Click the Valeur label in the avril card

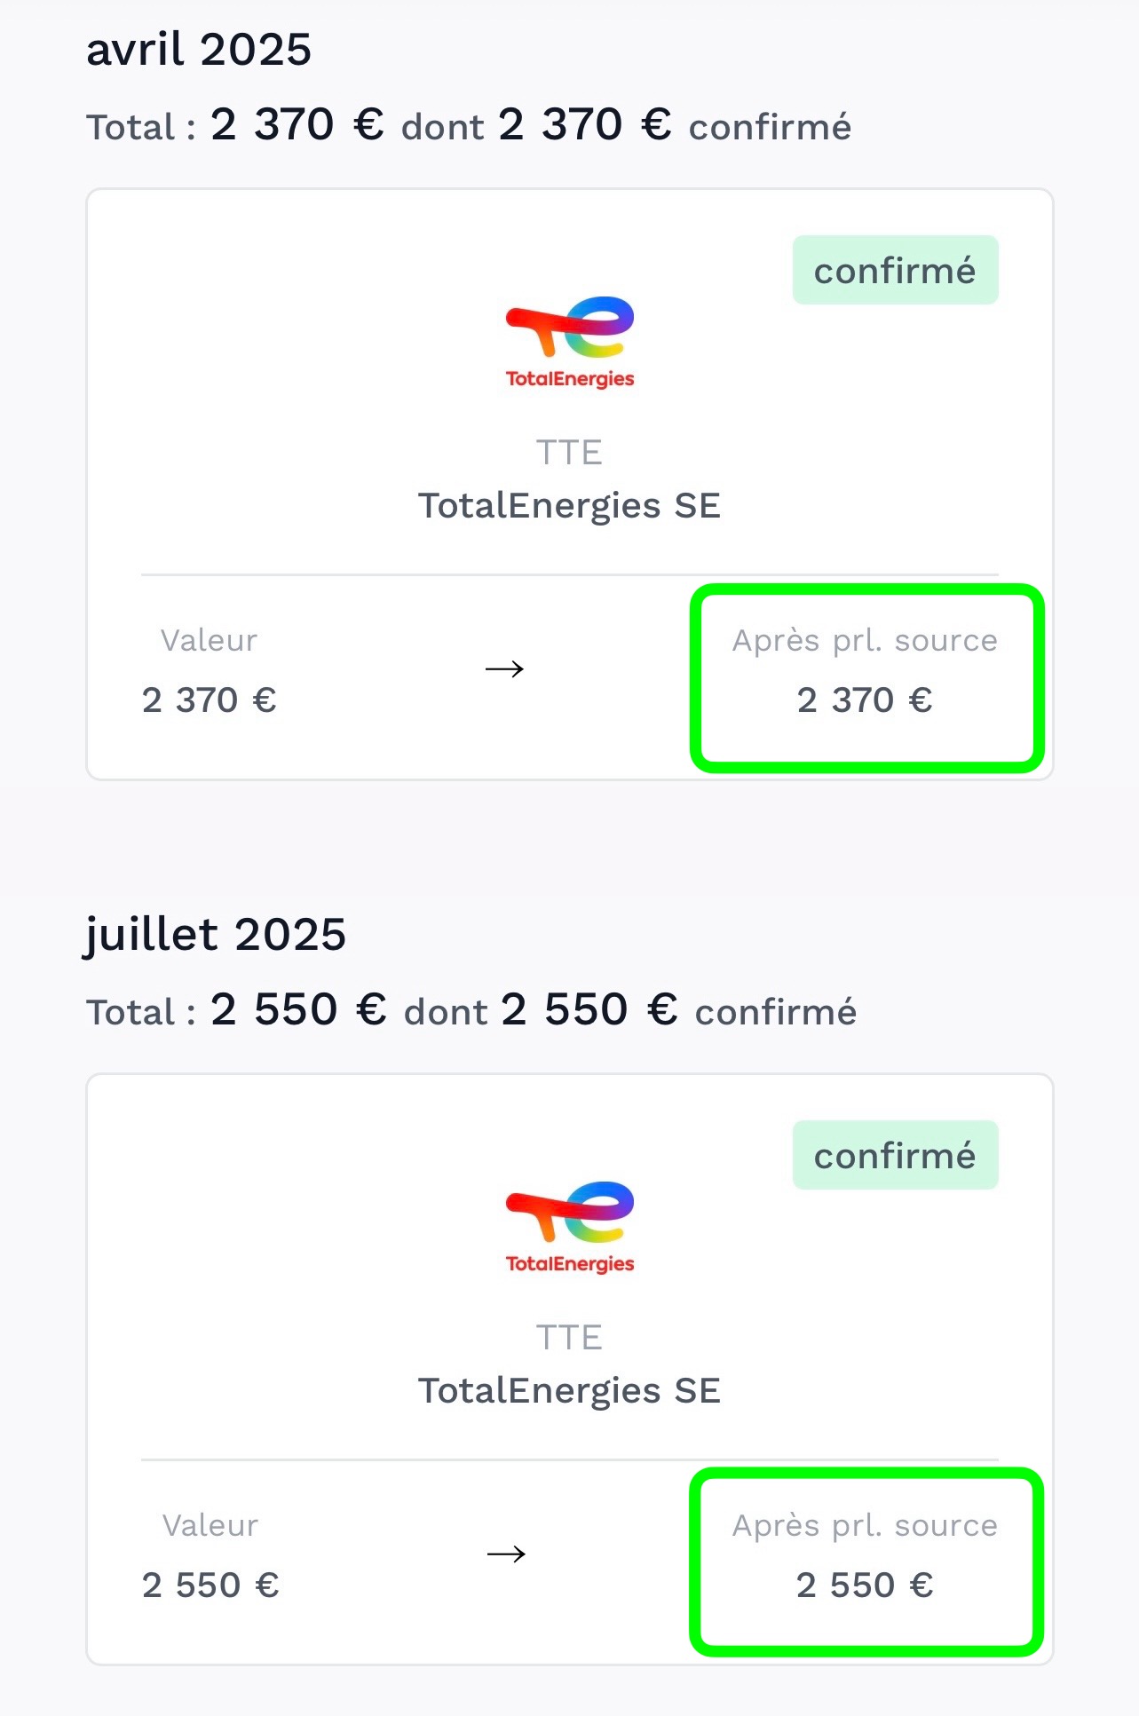[x=209, y=640]
